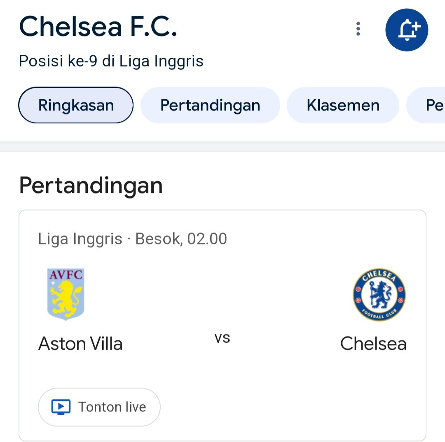The height and width of the screenshot is (442, 445).
Task: Open the Posisi ke-9 di Liga Inggris text
Action: (x=111, y=61)
